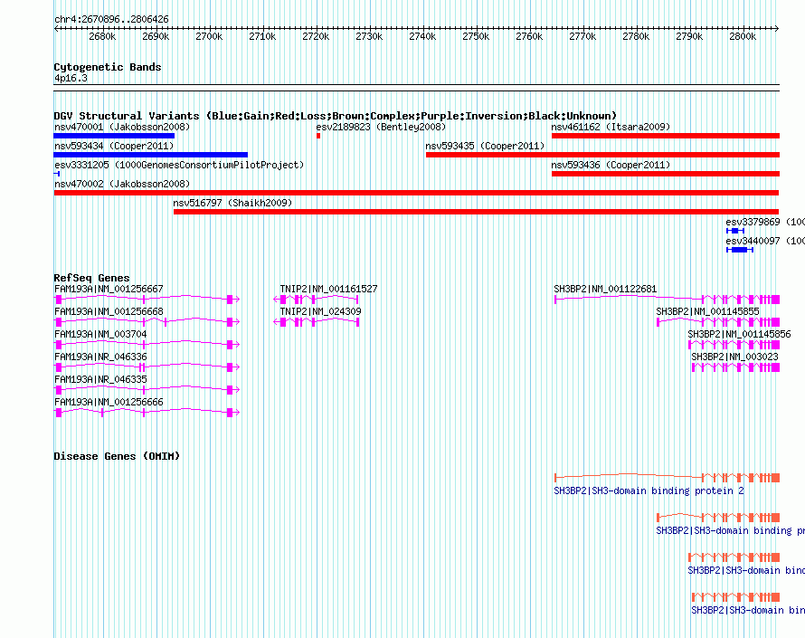This screenshot has height=638, width=805.
Task: Select the nsv516797 (Shaikh2009) red bar
Action: click(x=476, y=212)
